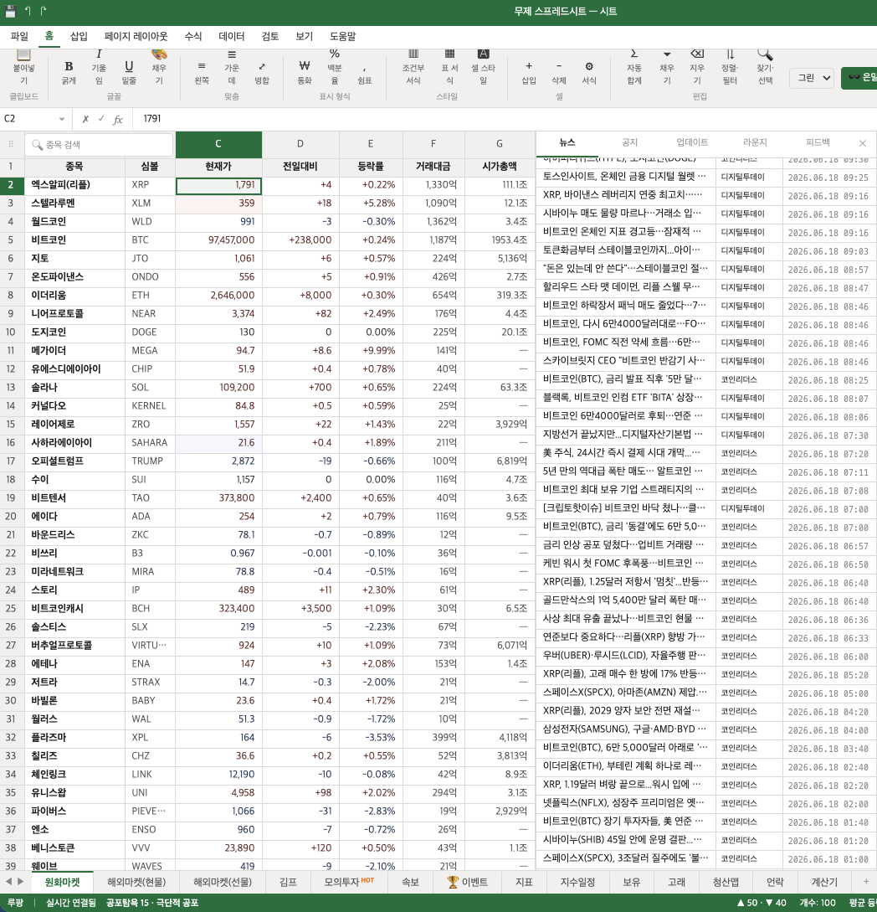877x912 pixels.
Task: Toggle 기울임 italic formatting
Action: pos(99,67)
